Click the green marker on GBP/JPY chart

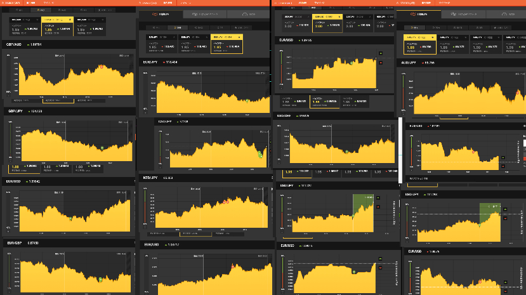[x=102, y=147]
